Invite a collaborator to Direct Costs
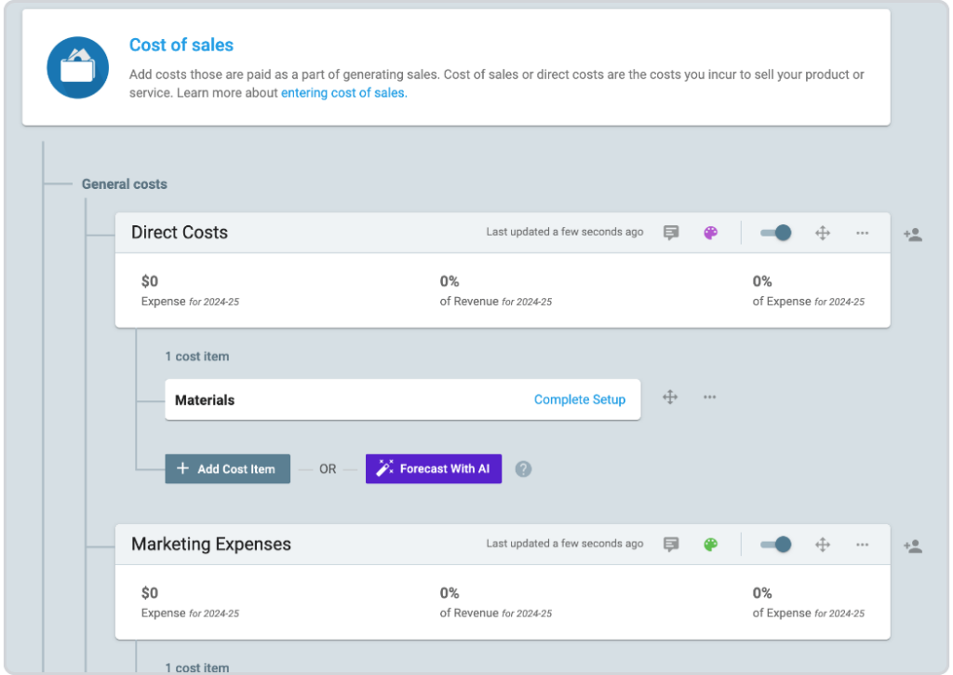The image size is (953, 675). click(x=913, y=236)
